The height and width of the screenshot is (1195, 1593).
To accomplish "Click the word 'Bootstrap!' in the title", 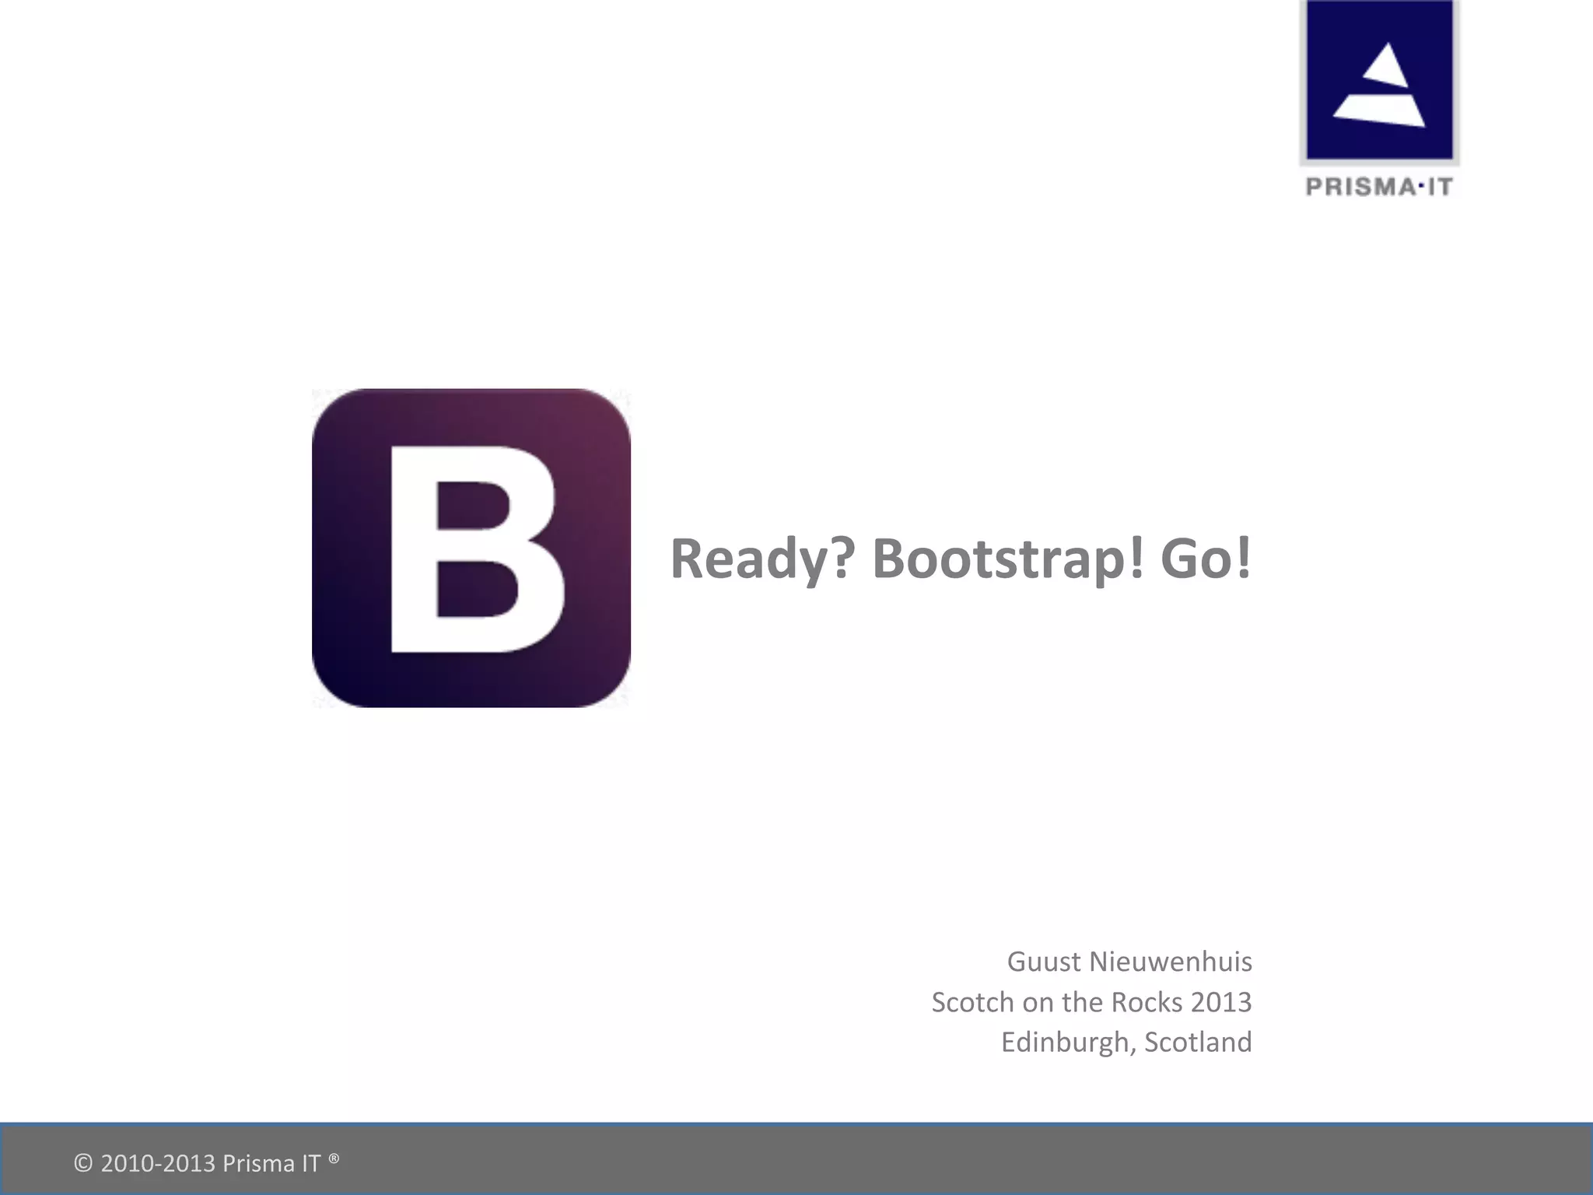I will tap(1008, 559).
